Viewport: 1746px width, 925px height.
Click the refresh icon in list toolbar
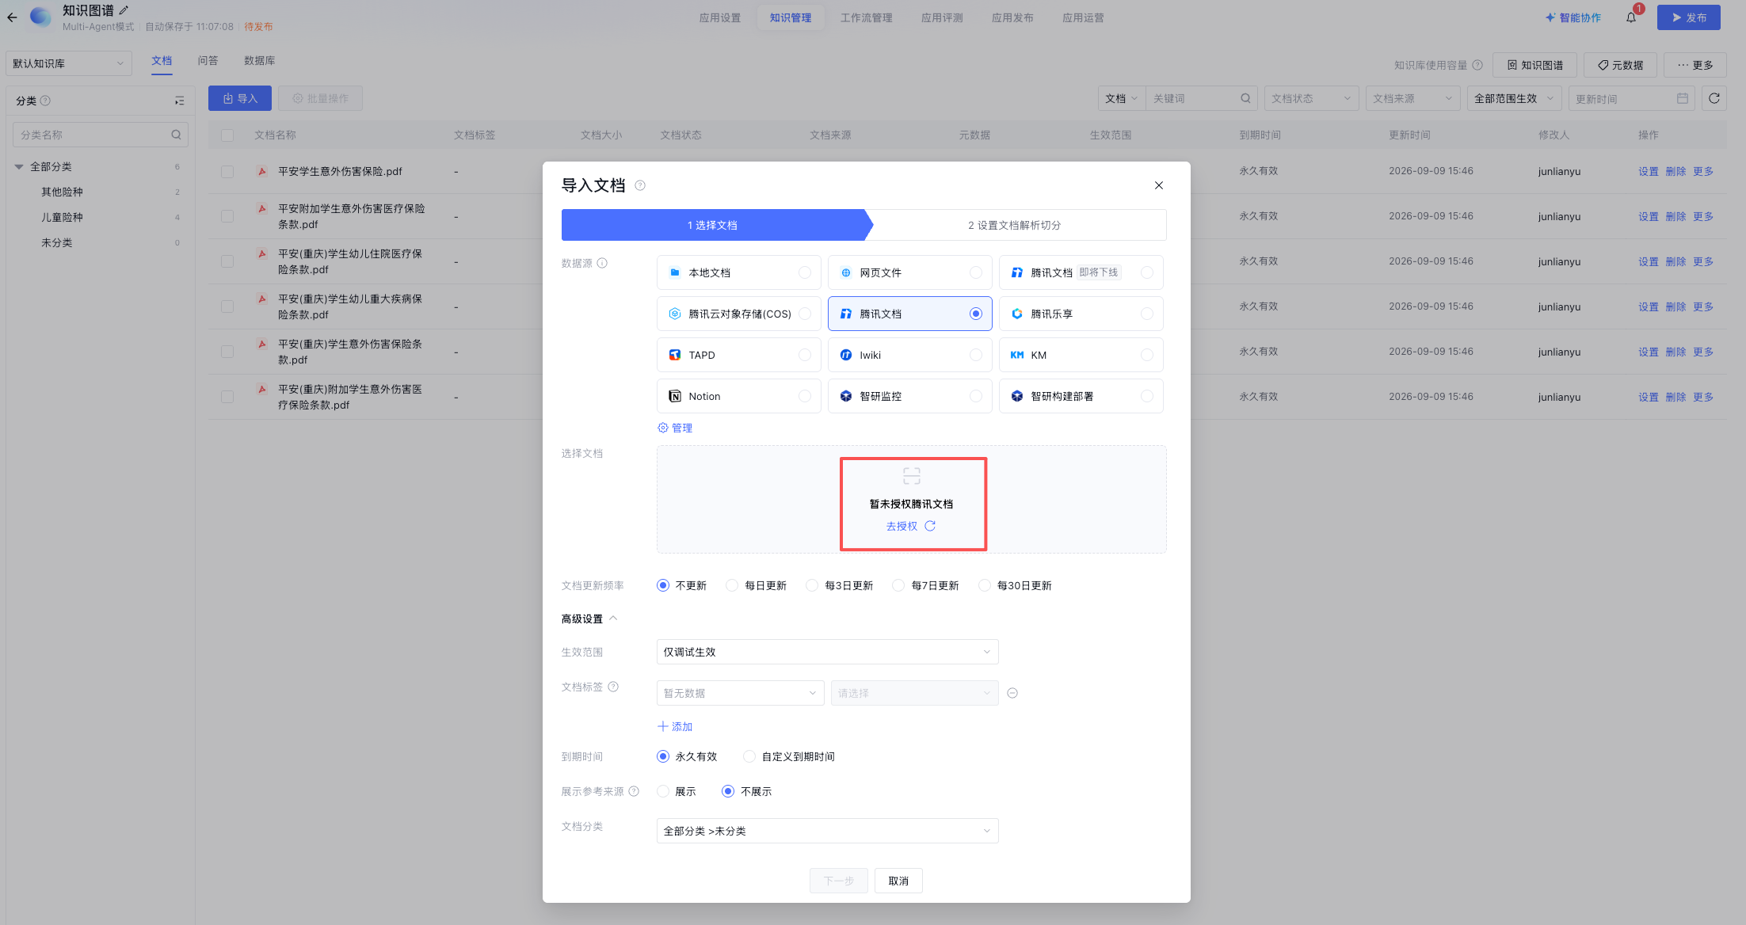tap(1714, 98)
